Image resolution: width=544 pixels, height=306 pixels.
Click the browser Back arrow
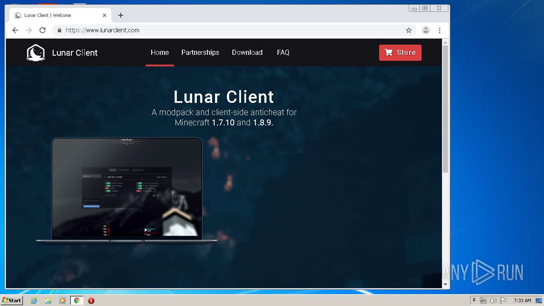(x=15, y=30)
